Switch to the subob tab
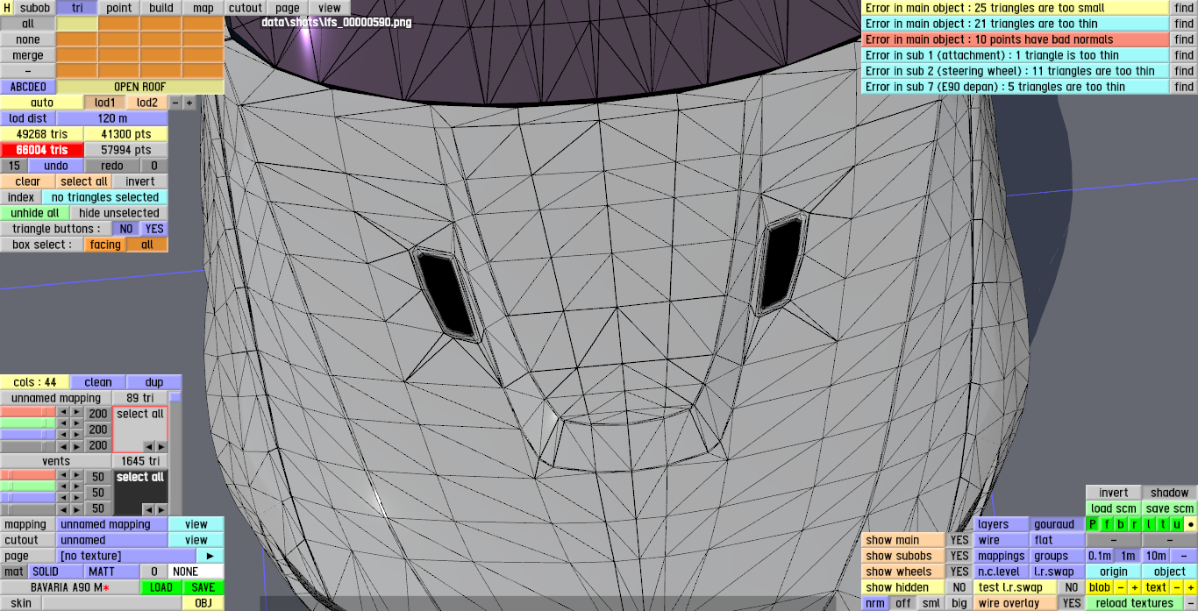Screen dimensions: 1198x611 coord(35,8)
